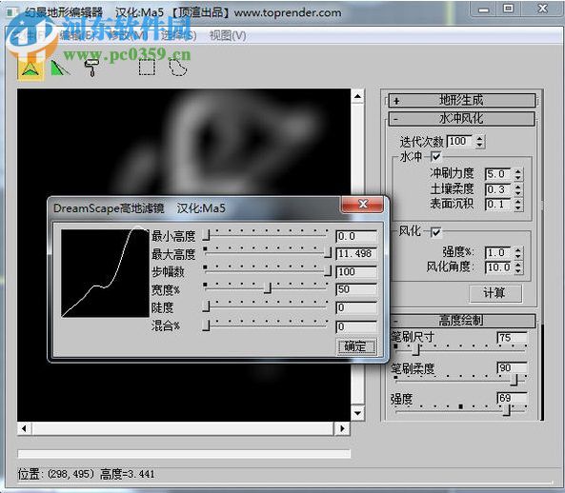This screenshot has height=493, width=565.
Task: Increase 迭代次数 with spinner up arrow
Action: click(479, 138)
